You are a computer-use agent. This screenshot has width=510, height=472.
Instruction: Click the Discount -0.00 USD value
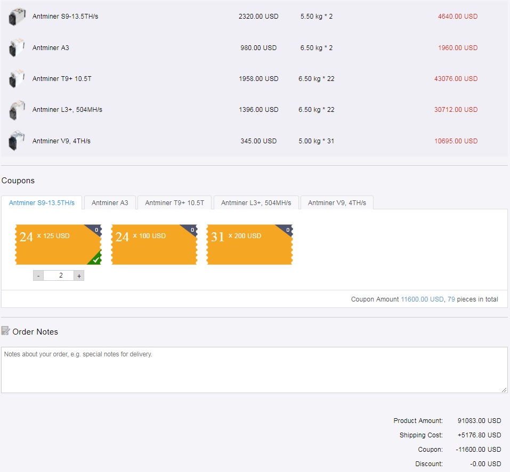tap(485, 464)
